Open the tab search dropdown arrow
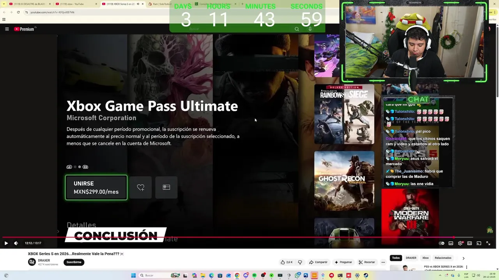The image size is (499, 280). (x=4, y=4)
